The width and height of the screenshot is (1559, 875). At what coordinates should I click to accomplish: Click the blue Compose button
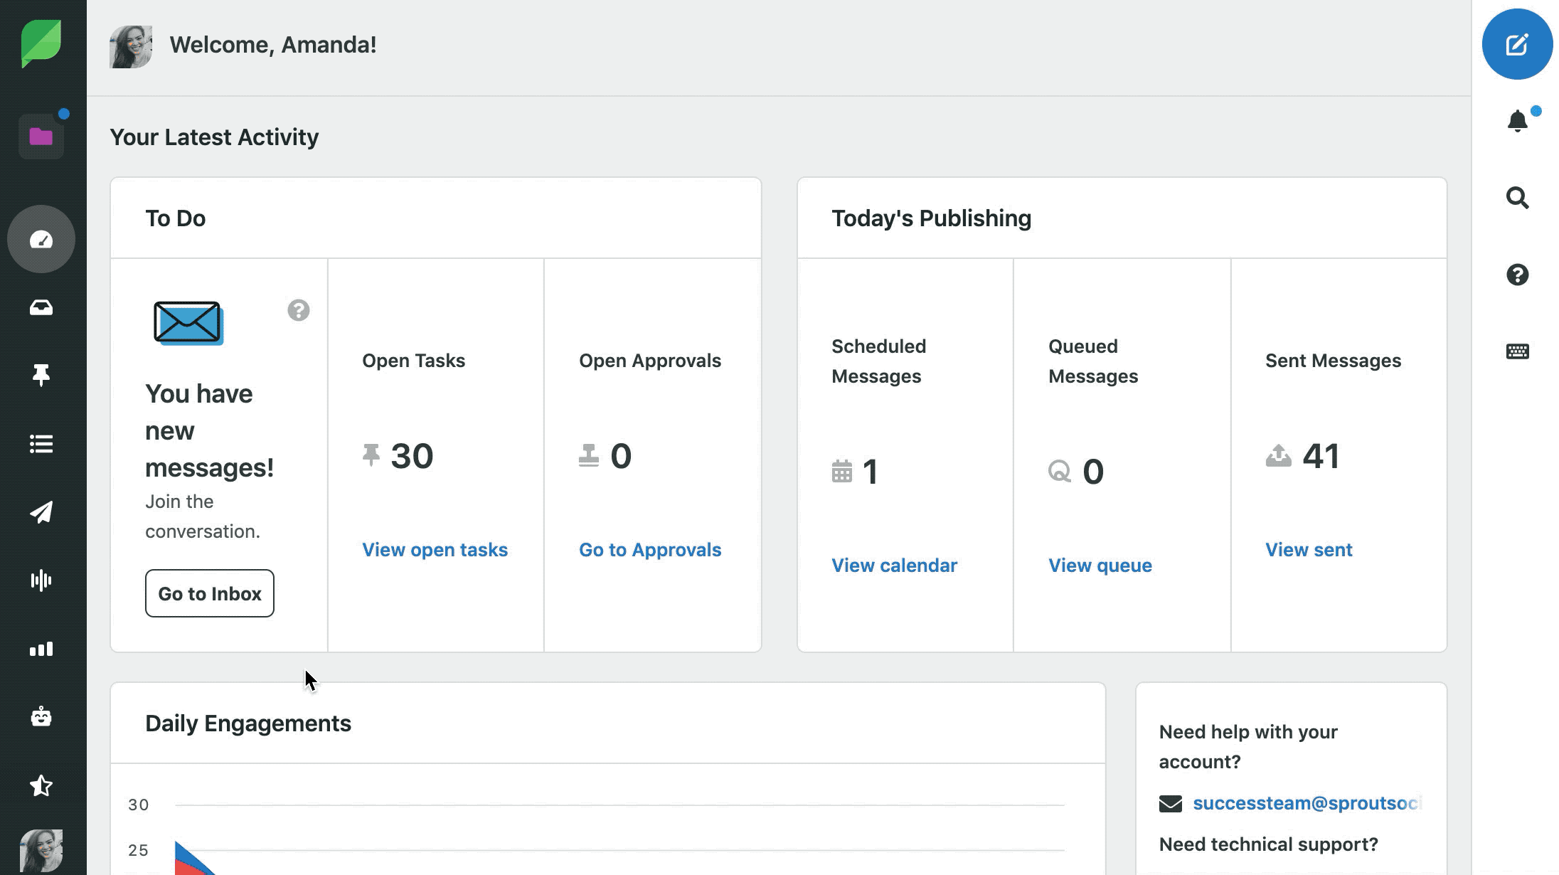tap(1517, 44)
